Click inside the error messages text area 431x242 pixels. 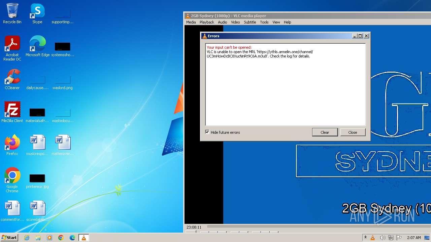pyautogui.click(x=285, y=84)
